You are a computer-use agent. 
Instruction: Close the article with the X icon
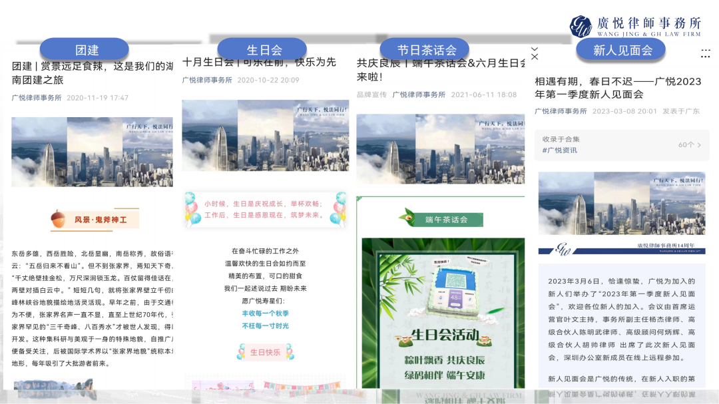(534, 57)
